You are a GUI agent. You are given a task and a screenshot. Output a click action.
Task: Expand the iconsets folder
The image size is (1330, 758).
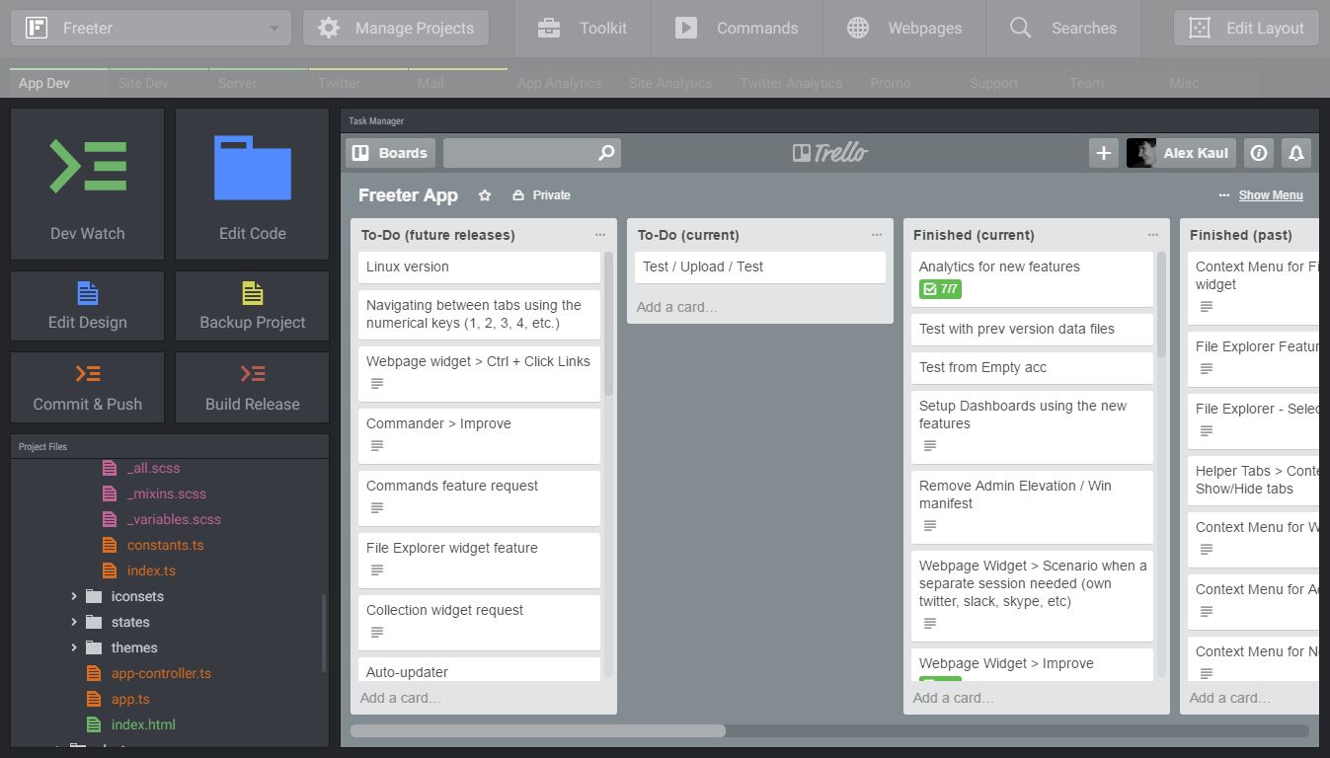click(x=74, y=596)
